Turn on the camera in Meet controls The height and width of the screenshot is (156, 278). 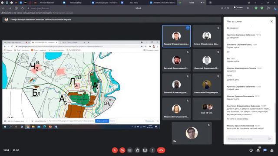pos(122,150)
